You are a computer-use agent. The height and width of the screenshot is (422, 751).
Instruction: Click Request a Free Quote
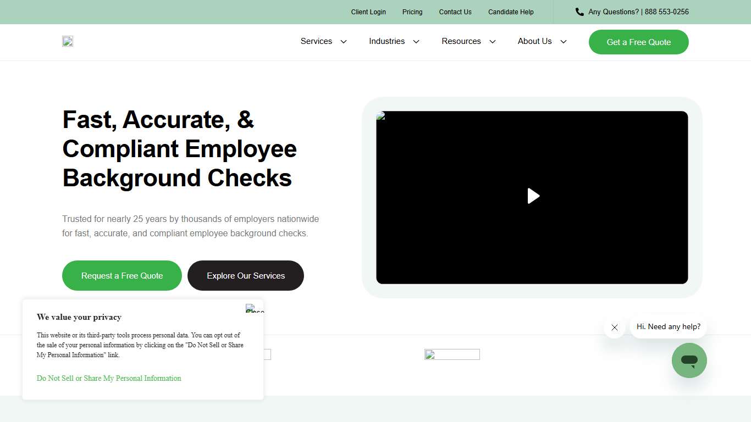coord(122,275)
